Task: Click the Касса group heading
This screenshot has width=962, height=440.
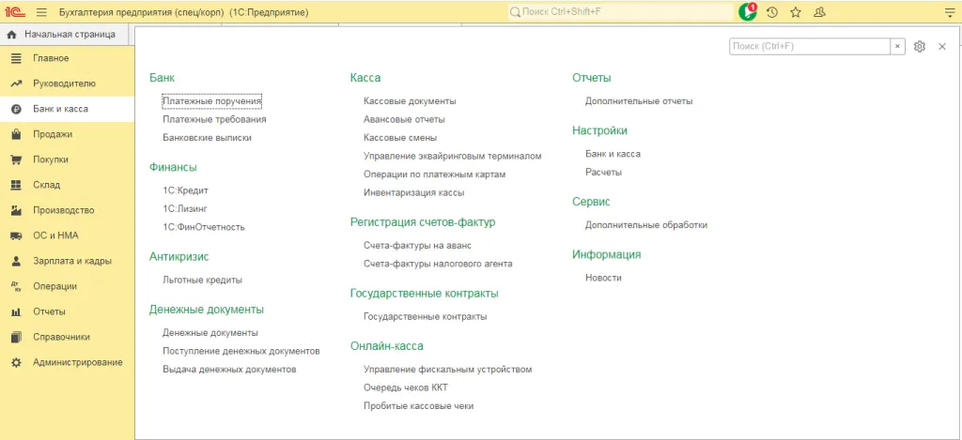Action: click(x=365, y=78)
